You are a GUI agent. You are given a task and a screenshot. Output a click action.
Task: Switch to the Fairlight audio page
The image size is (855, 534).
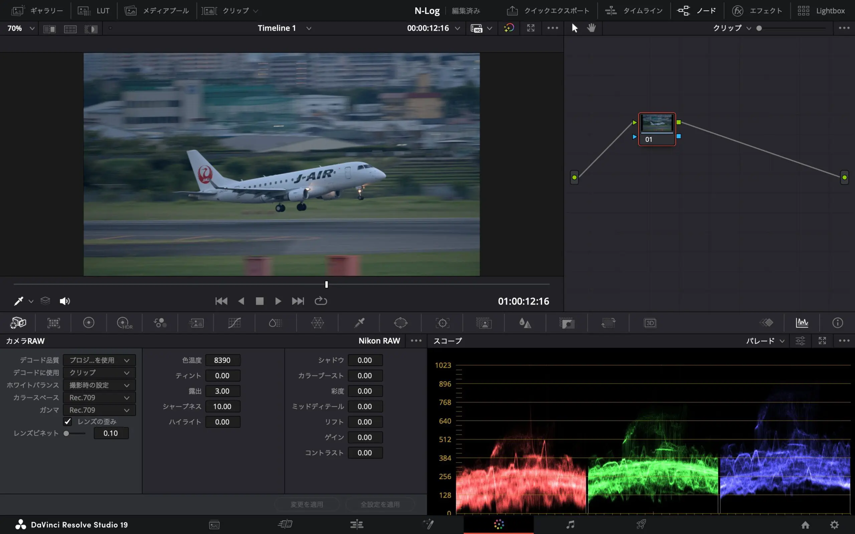pyautogui.click(x=570, y=524)
